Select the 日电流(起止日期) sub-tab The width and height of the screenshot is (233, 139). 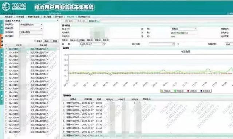coord(77,40)
